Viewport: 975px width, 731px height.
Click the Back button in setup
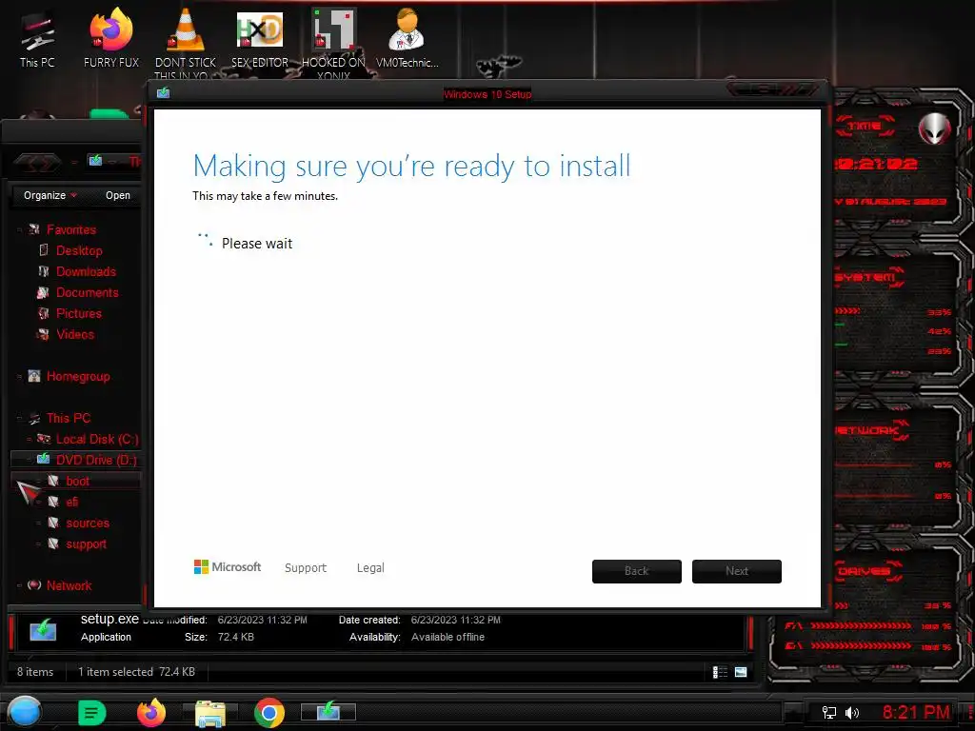637,571
